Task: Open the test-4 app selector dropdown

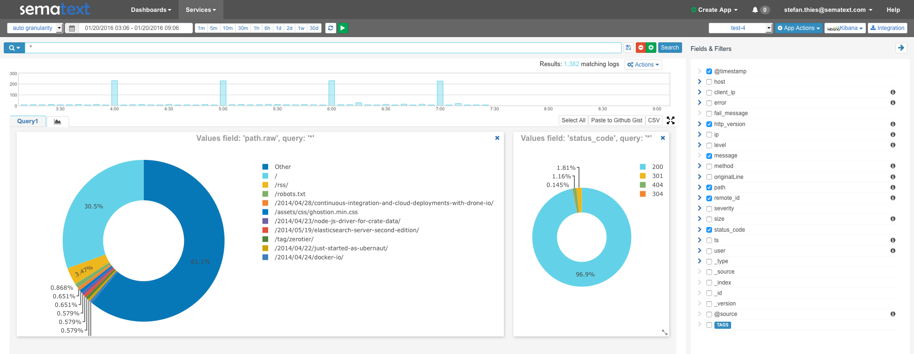Action: (x=741, y=28)
